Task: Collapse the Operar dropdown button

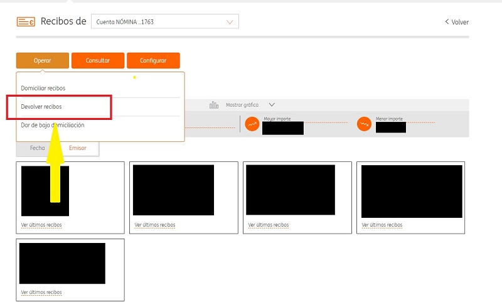Action: point(42,60)
